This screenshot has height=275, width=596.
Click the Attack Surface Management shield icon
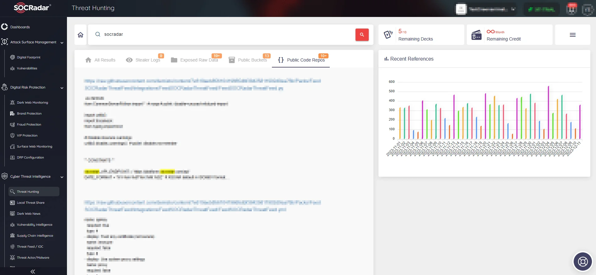click(x=4, y=42)
